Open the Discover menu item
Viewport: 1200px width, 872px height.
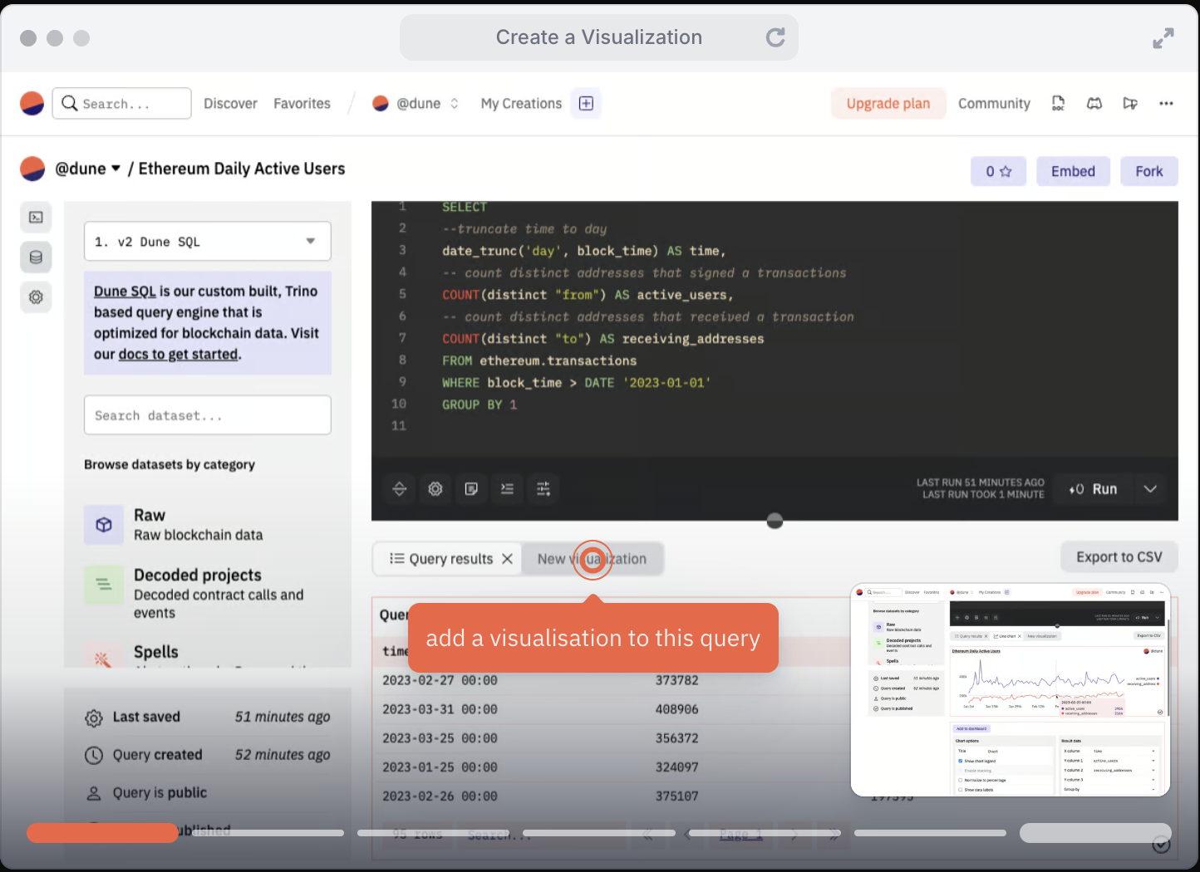tap(230, 103)
